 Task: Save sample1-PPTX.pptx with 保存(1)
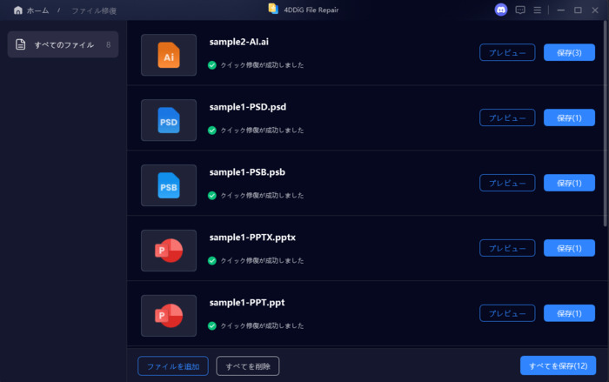pos(569,248)
